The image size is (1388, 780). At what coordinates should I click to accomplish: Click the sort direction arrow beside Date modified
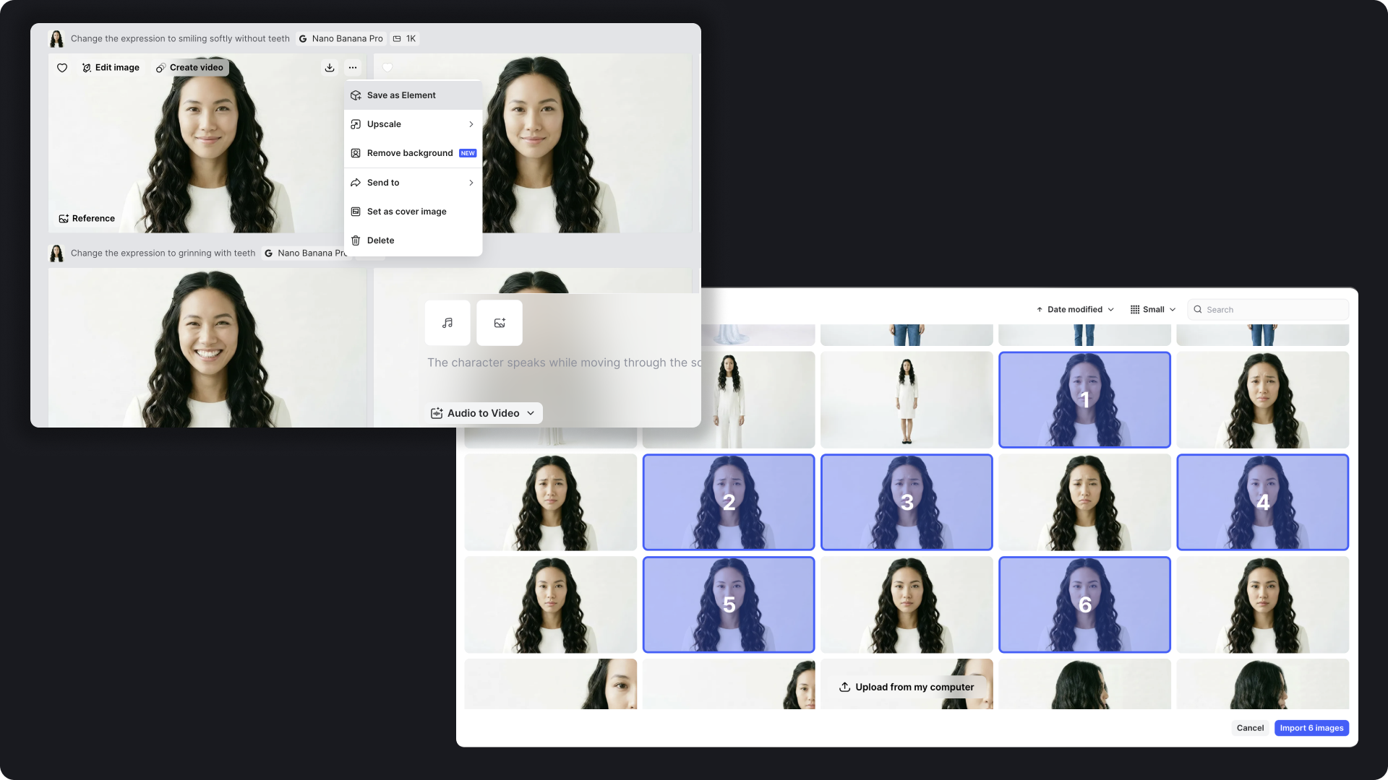coord(1040,310)
